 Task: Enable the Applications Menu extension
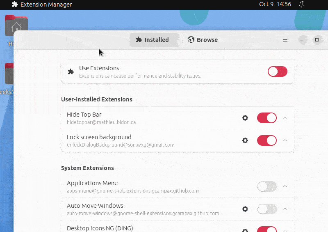(x=267, y=186)
